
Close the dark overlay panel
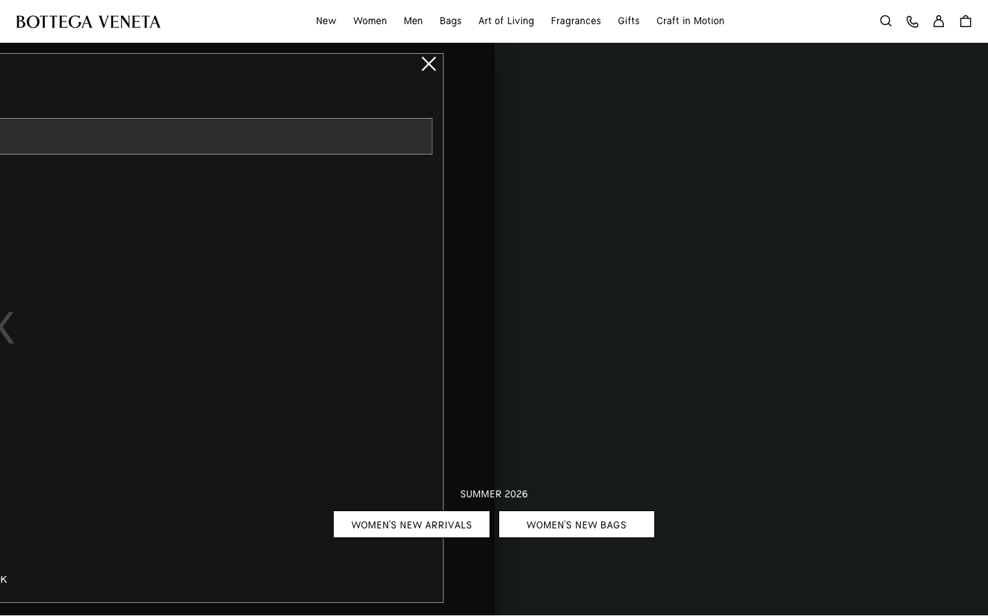coord(429,64)
